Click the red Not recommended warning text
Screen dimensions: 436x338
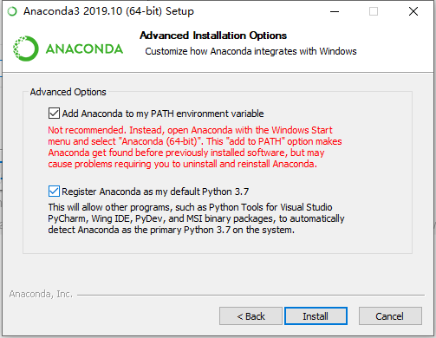point(195,147)
